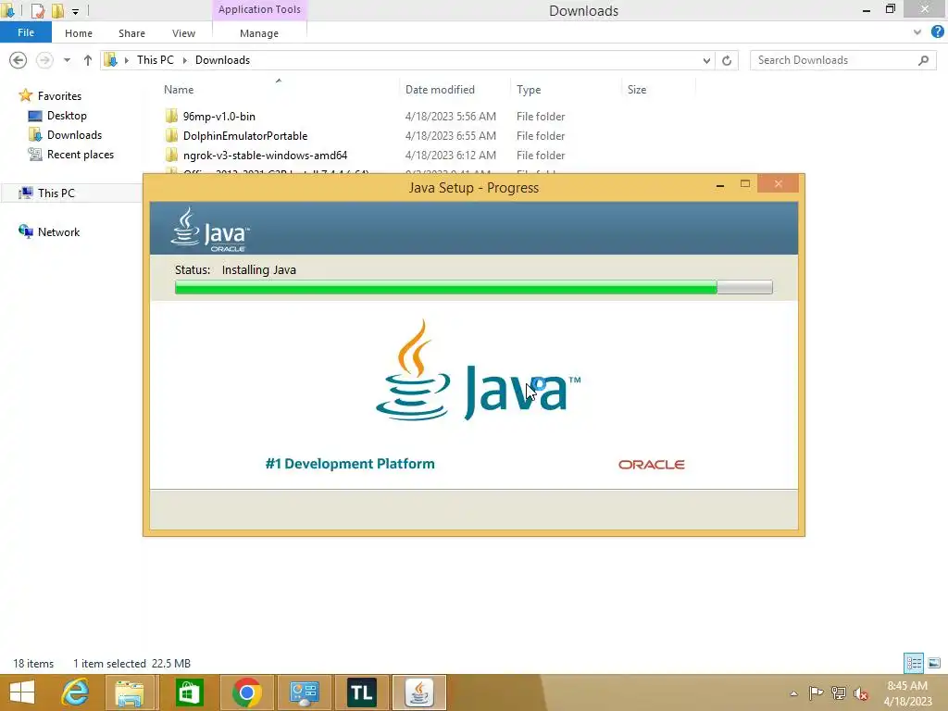Open the TL app on taskbar
The width and height of the screenshot is (948, 711).
(x=362, y=692)
